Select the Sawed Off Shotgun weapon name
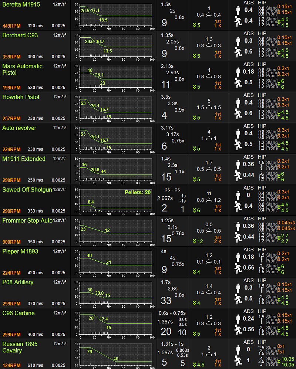This screenshot has height=369, width=296. tap(27, 190)
